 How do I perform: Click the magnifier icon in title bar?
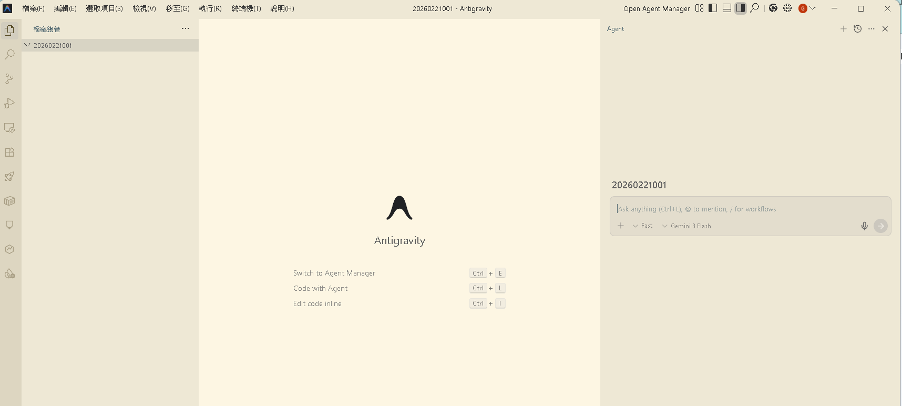point(755,8)
